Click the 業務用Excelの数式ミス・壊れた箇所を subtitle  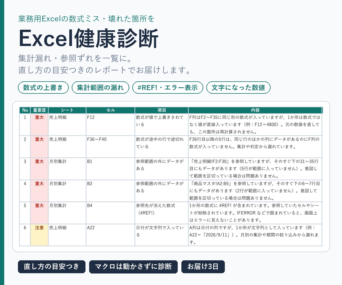pos(86,19)
